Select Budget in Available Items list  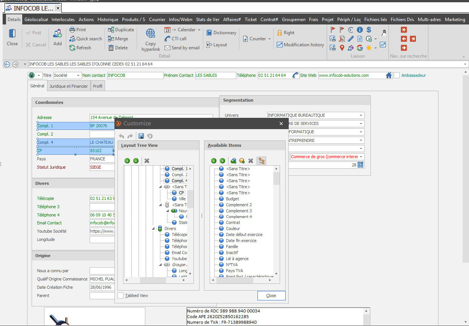[x=232, y=198]
